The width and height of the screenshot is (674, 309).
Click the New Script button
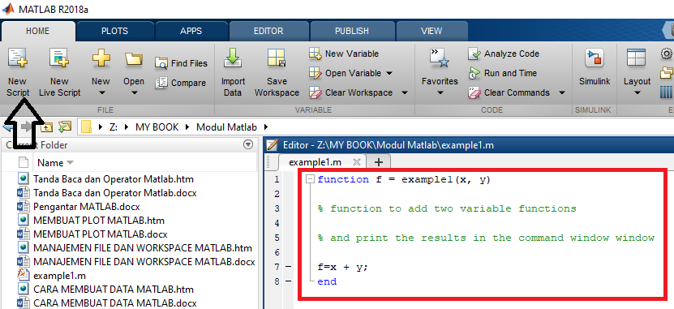(x=17, y=73)
